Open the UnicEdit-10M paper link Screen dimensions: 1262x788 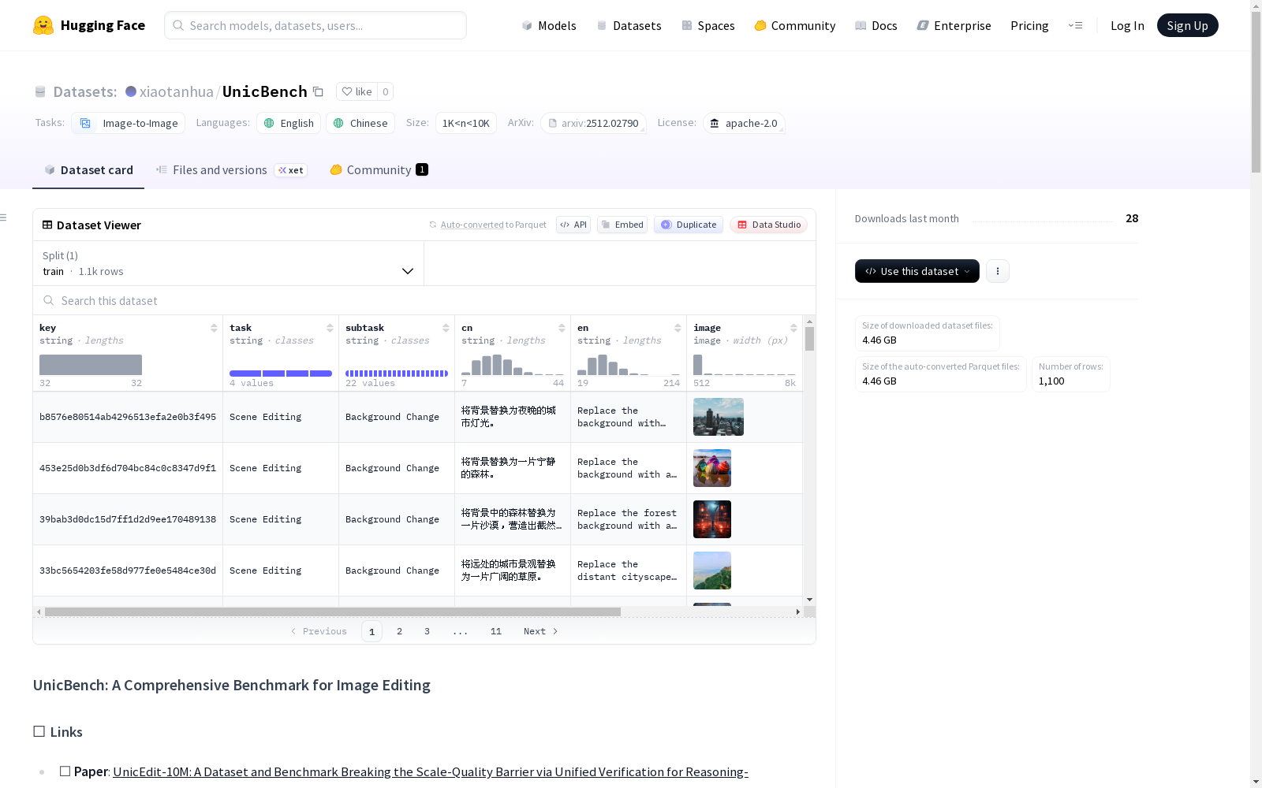[431, 771]
